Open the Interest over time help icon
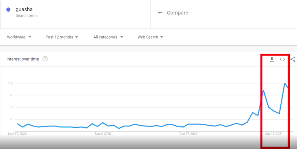The height and width of the screenshot is (149, 297). coord(45,59)
